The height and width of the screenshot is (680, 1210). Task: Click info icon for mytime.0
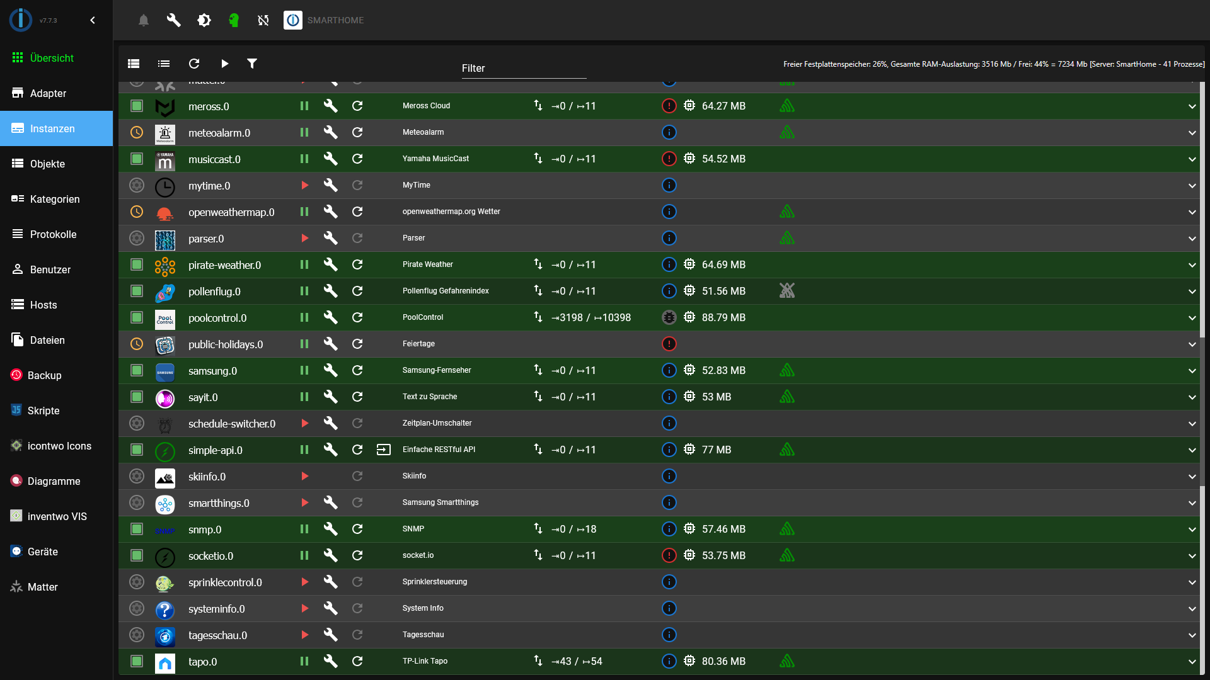(669, 185)
